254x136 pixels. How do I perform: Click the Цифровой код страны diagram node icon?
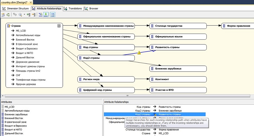coord(80,90)
